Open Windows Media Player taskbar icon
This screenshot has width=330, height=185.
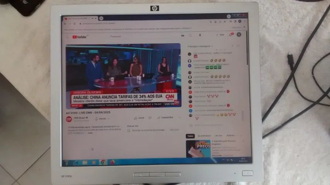[x=94, y=163]
